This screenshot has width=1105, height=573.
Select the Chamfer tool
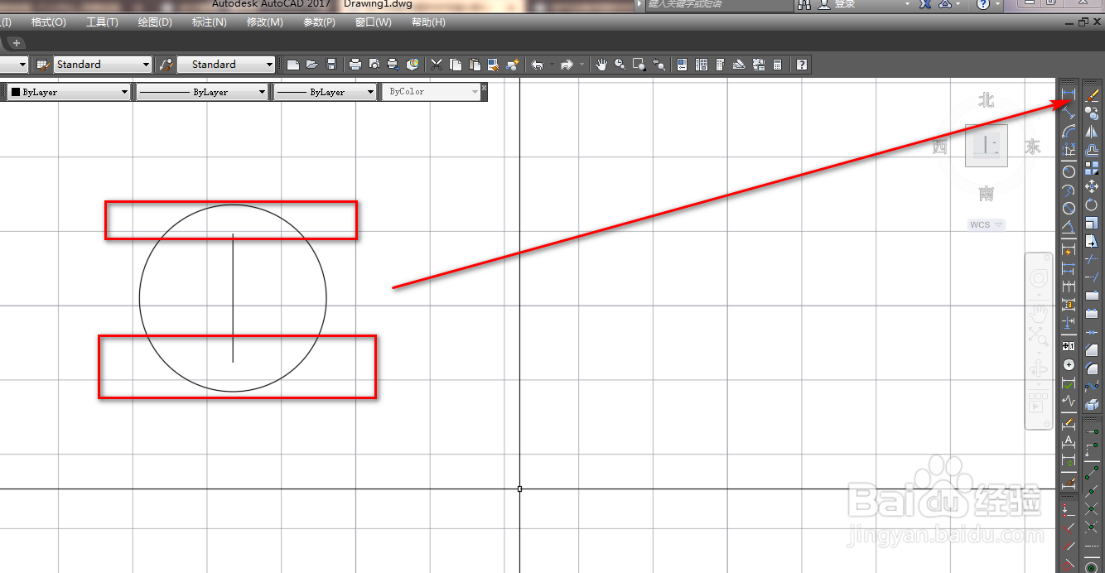(1091, 351)
